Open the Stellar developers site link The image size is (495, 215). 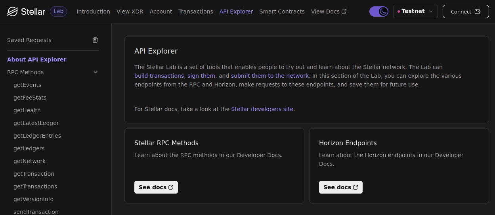(262, 109)
